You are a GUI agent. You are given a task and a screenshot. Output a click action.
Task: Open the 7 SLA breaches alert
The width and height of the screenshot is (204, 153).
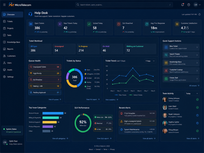coord(137,114)
